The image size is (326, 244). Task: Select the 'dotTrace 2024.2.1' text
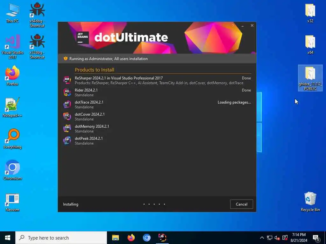coord(89,102)
